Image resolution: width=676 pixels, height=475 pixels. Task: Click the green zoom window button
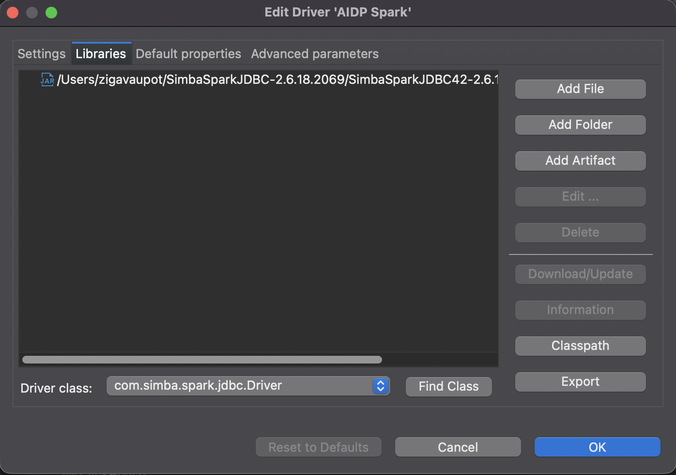click(x=51, y=13)
